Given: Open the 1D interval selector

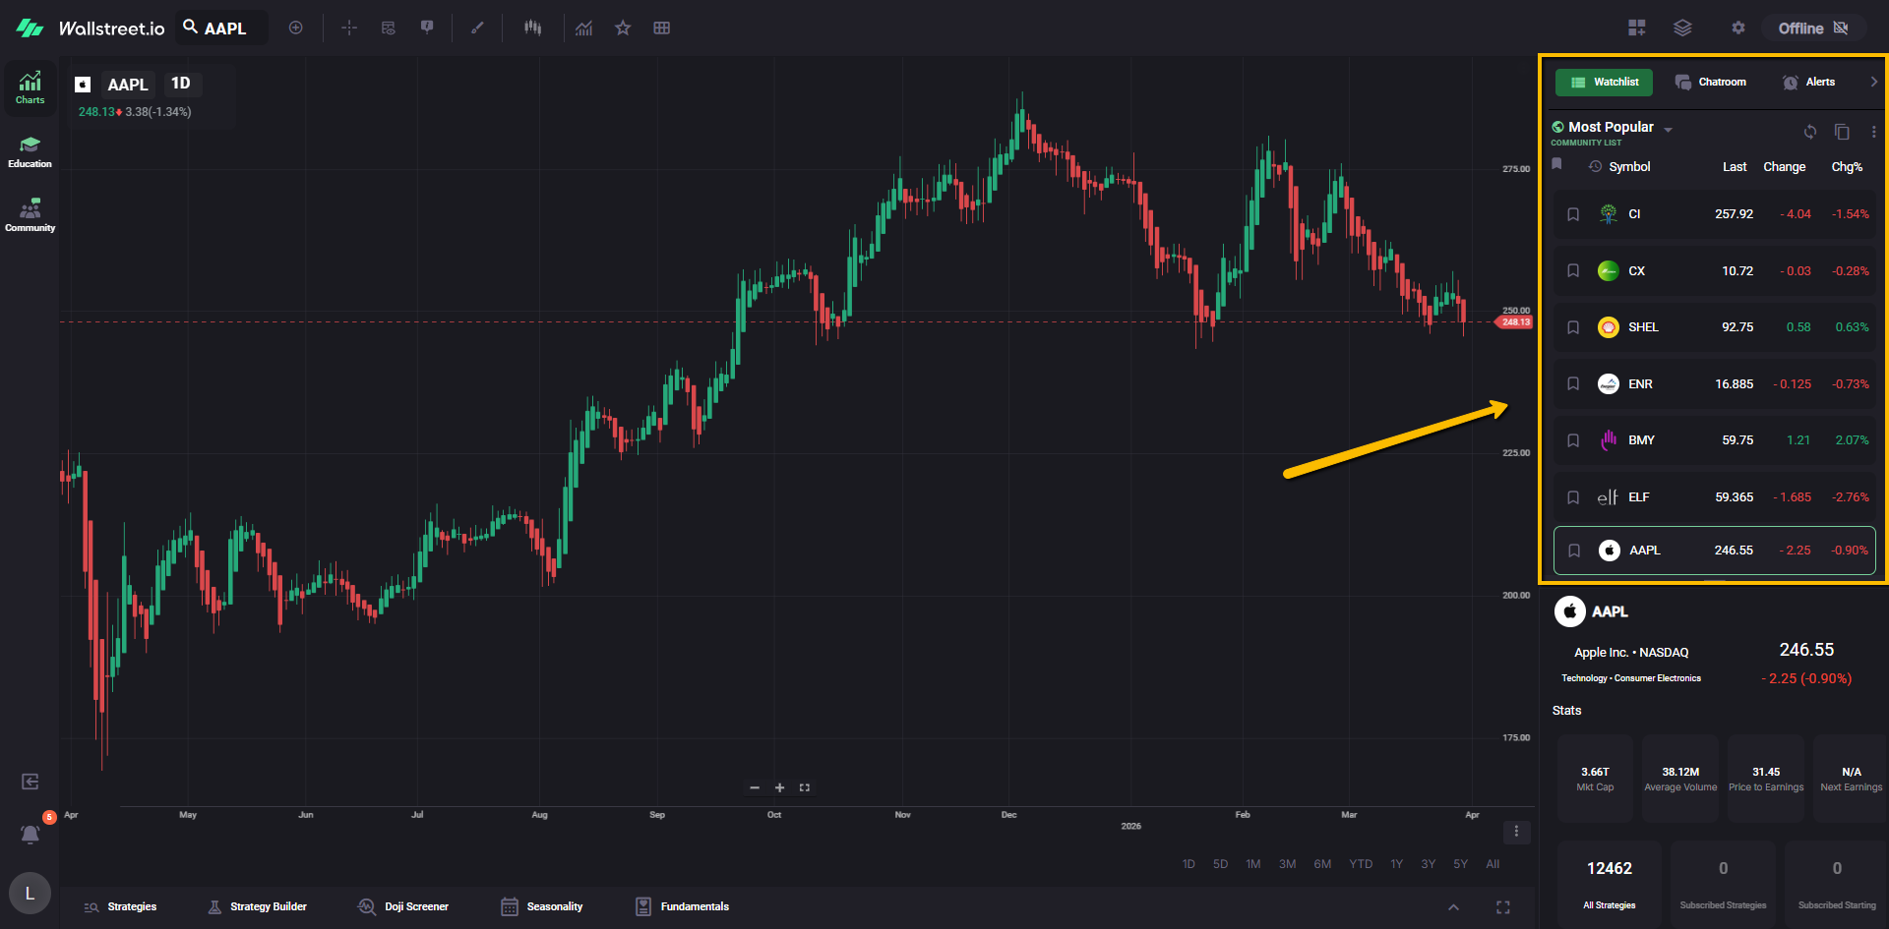Looking at the screenshot, I should pyautogui.click(x=181, y=84).
